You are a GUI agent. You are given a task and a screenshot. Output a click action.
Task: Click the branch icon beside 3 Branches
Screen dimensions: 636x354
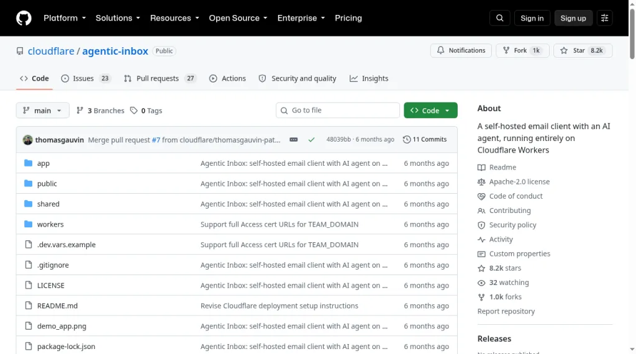tap(80, 111)
